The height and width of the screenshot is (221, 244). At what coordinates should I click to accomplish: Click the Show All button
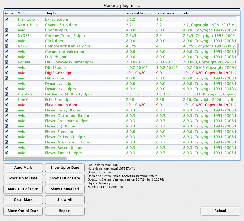click(65, 200)
